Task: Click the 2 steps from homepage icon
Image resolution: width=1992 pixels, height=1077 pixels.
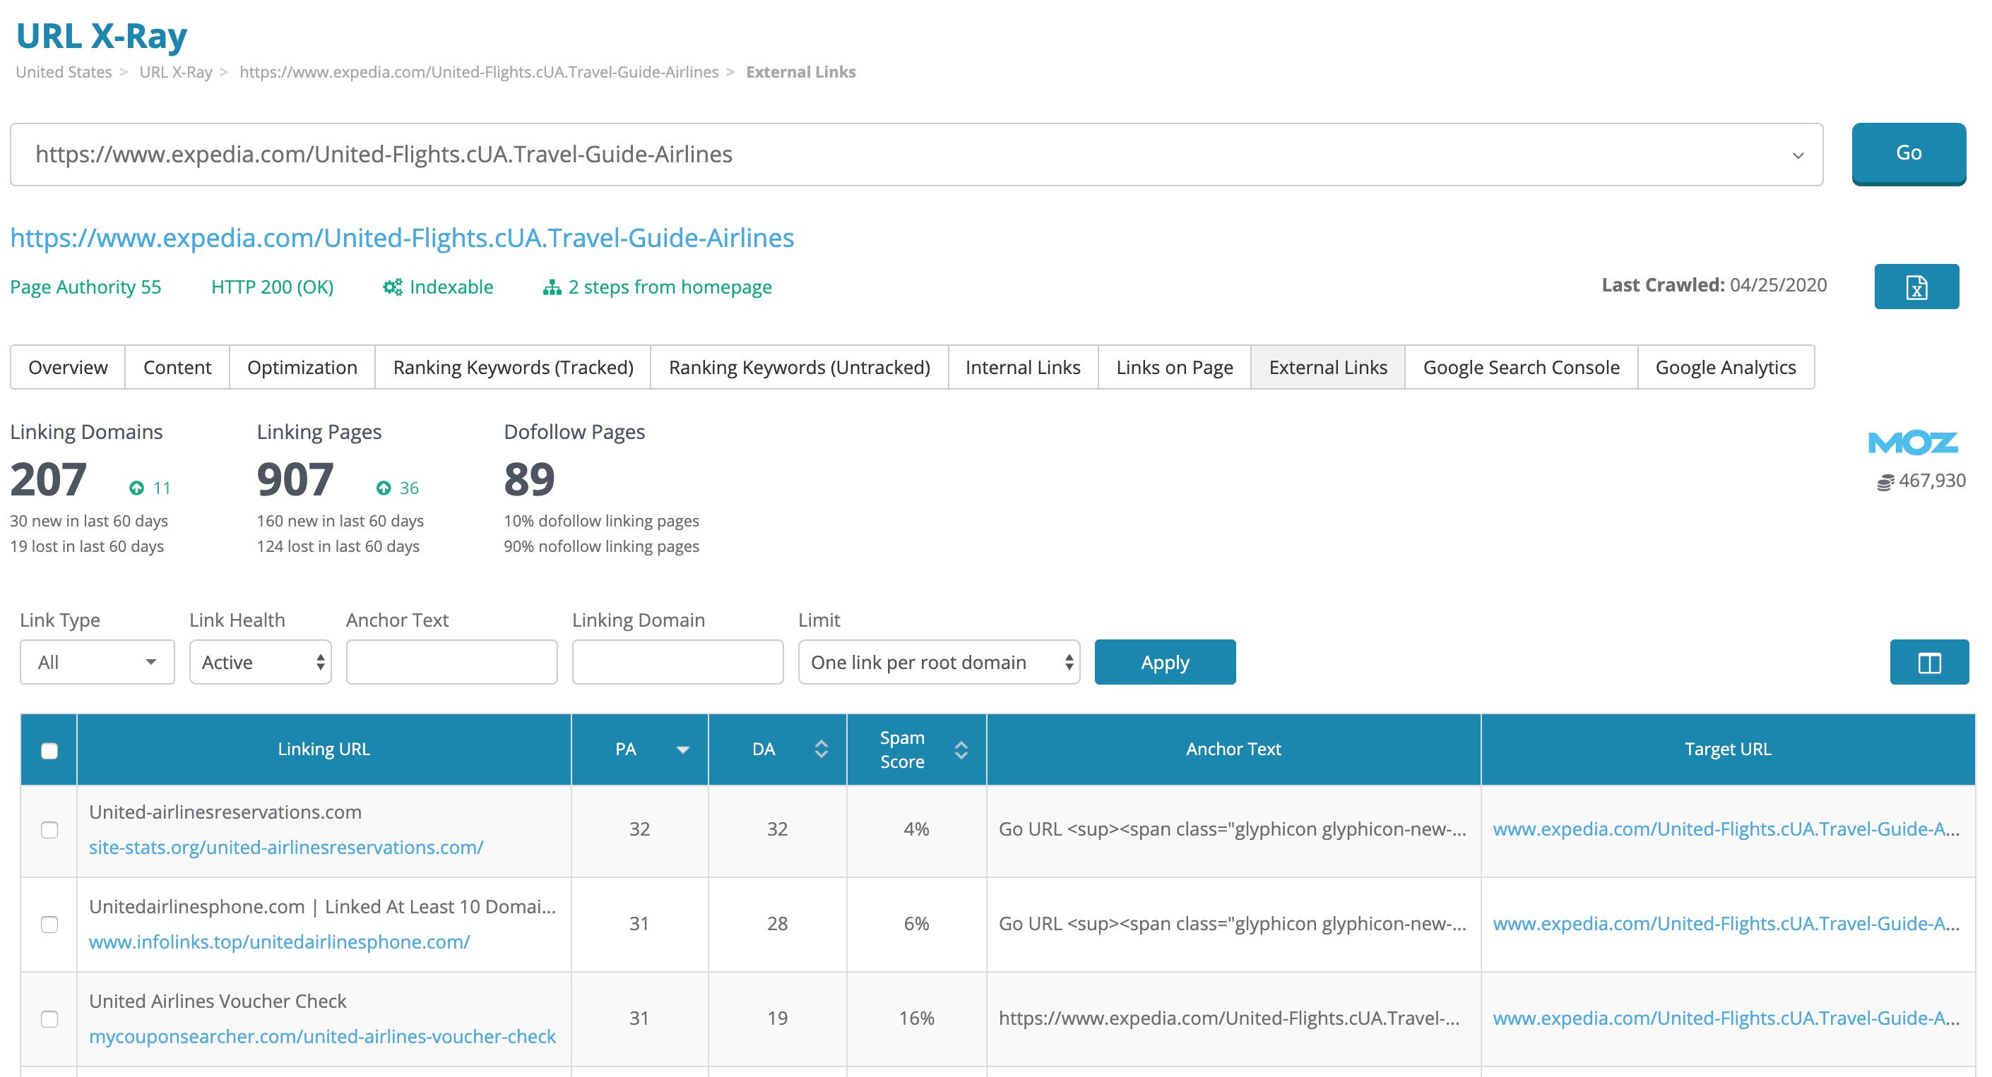Action: coord(550,287)
